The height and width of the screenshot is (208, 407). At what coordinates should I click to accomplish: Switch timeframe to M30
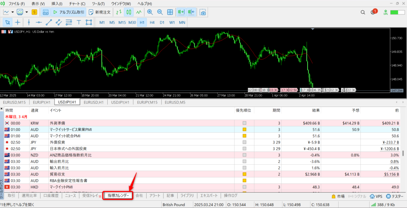pyautogui.click(x=132, y=22)
